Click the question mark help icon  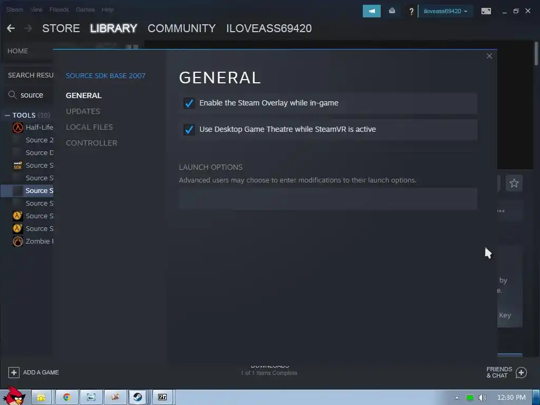411,12
